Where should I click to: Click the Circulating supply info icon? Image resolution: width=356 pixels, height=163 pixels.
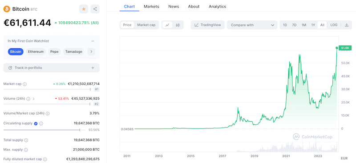click(x=41, y=124)
